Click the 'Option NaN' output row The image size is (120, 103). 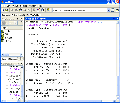pyautogui.click(x=46, y=96)
